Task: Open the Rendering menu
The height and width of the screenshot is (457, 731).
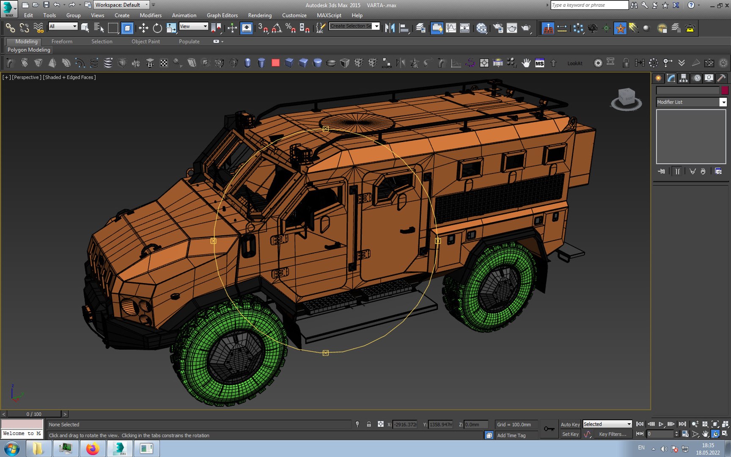Action: coord(260,15)
